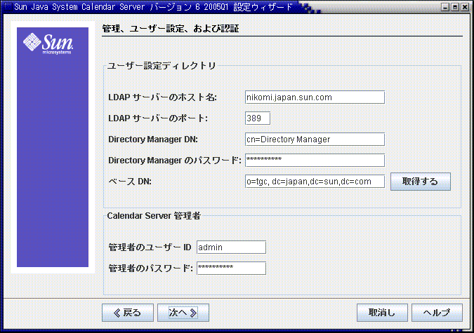Close the configuration wizard window
Viewport: 474px width, 333px height.
tap(465, 7)
